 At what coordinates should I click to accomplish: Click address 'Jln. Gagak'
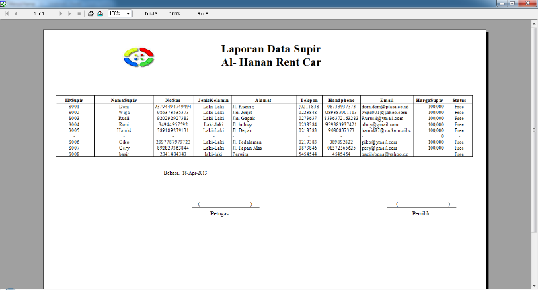pyautogui.click(x=243, y=118)
